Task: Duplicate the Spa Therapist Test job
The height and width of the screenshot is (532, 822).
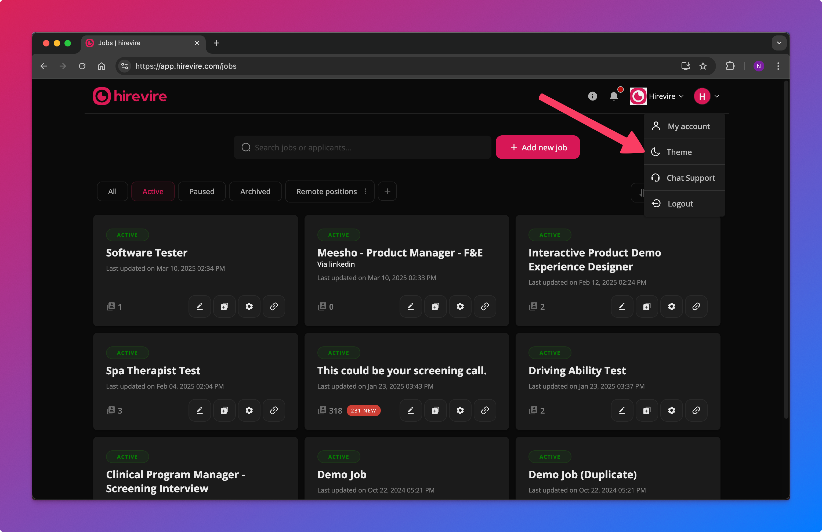Action: [224, 410]
